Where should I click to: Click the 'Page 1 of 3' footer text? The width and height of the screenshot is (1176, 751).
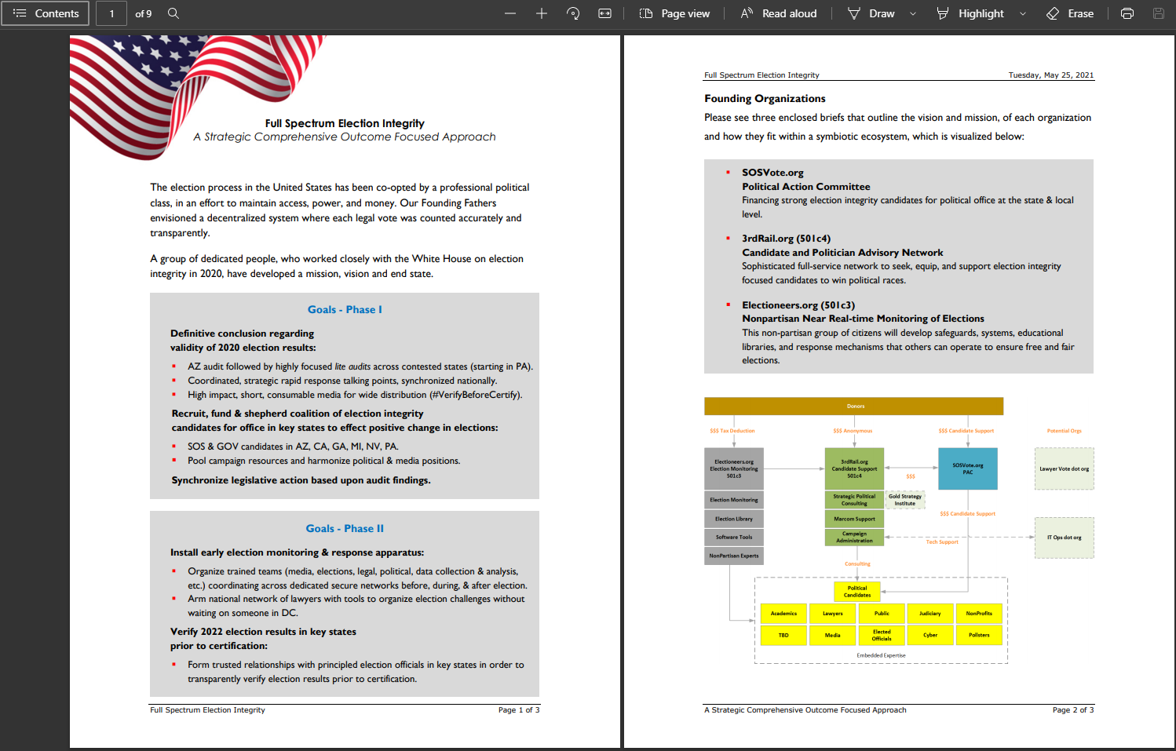pos(519,710)
